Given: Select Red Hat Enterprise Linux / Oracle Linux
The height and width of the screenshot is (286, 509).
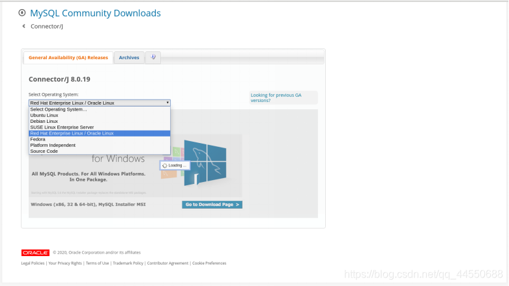Looking at the screenshot, I should [99, 133].
